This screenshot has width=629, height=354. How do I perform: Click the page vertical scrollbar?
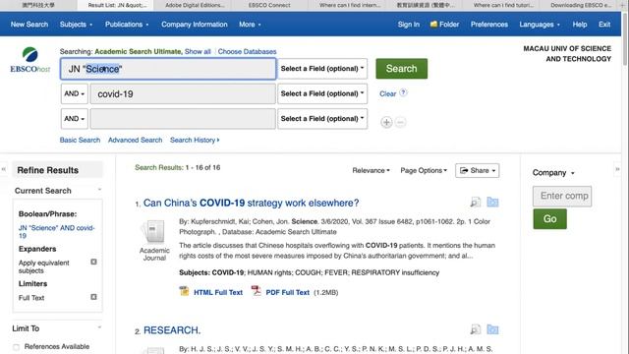click(625, 38)
